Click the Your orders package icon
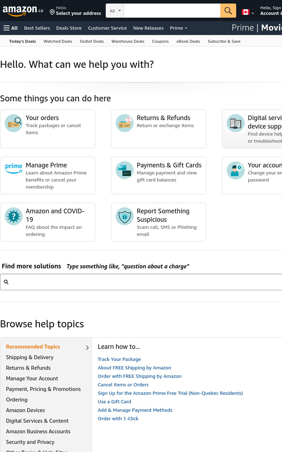 [x=13, y=123]
